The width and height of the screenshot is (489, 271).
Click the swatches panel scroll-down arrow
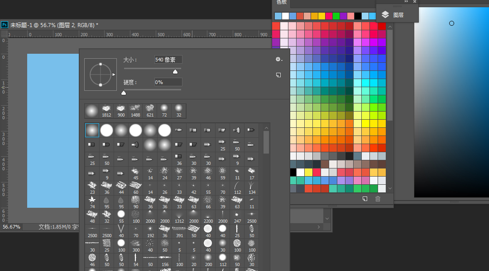(x=390, y=188)
